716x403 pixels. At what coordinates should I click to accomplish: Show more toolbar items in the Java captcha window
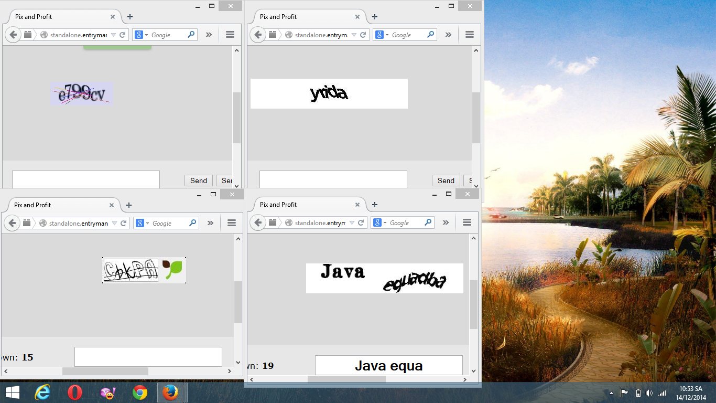(x=446, y=222)
